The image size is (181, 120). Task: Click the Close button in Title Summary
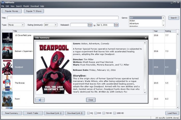(x=91, y=100)
